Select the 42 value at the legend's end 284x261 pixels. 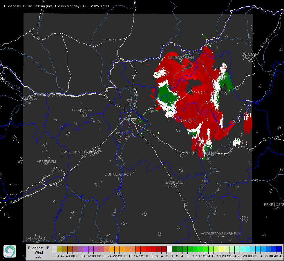click(281, 256)
